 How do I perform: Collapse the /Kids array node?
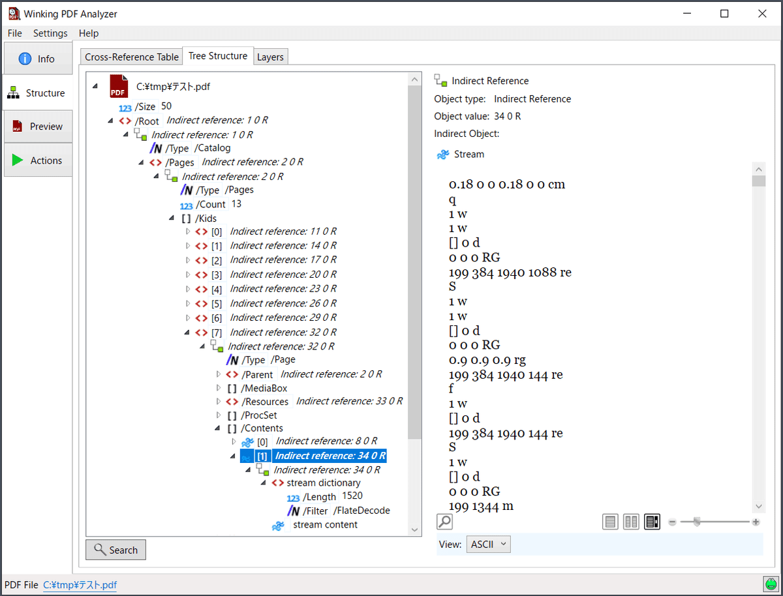click(x=171, y=218)
